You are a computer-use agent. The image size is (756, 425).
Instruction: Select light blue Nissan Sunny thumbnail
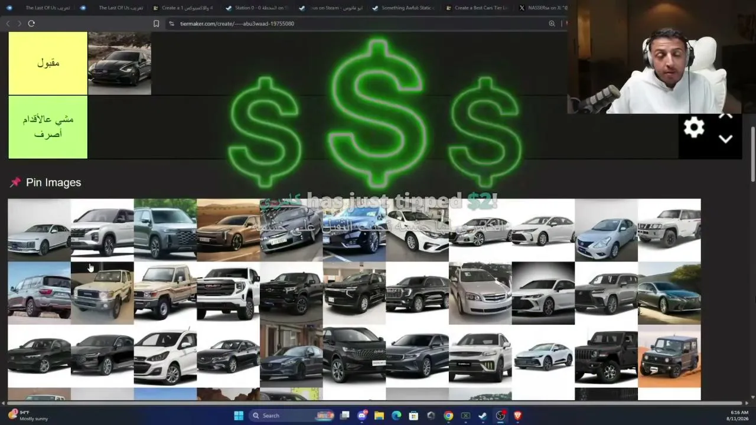tap(606, 230)
